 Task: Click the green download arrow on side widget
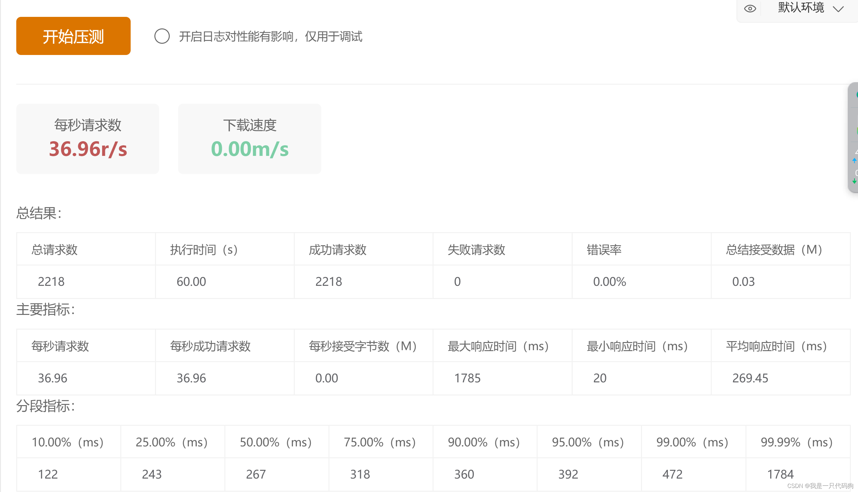[x=854, y=182]
